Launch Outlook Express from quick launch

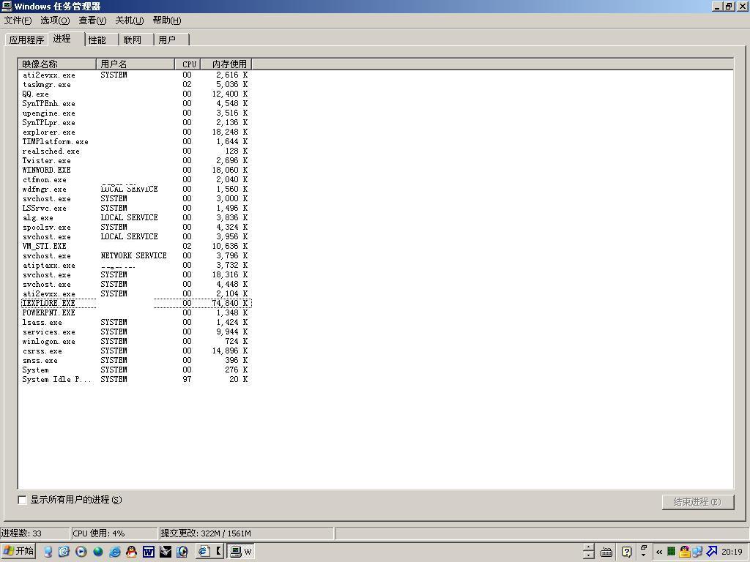tap(64, 552)
